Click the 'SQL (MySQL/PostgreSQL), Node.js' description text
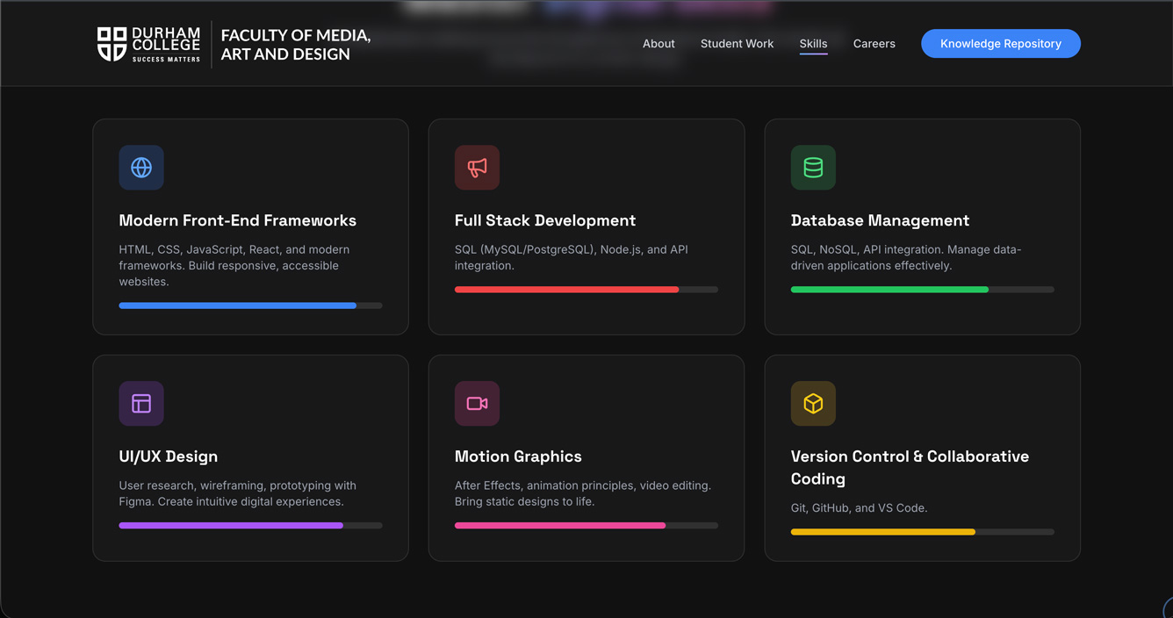This screenshot has width=1173, height=618. (x=572, y=257)
